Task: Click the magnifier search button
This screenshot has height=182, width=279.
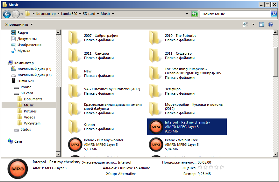Action: coord(274,14)
